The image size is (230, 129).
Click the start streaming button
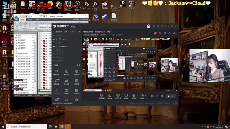pyautogui.click(x=171, y=96)
